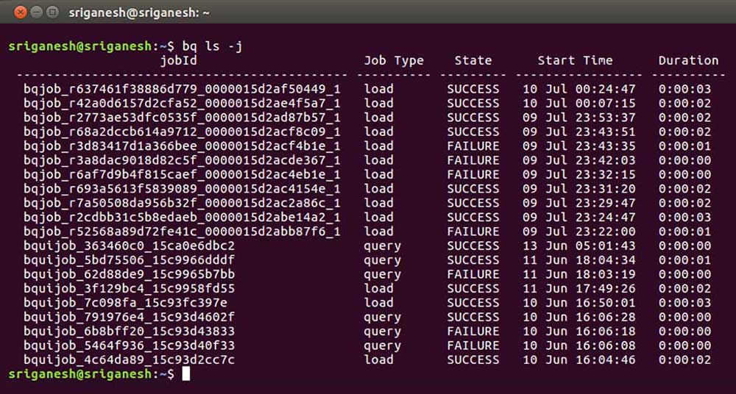Close the terminal window
Image resolution: width=736 pixels, height=394 pixels.
(20, 12)
